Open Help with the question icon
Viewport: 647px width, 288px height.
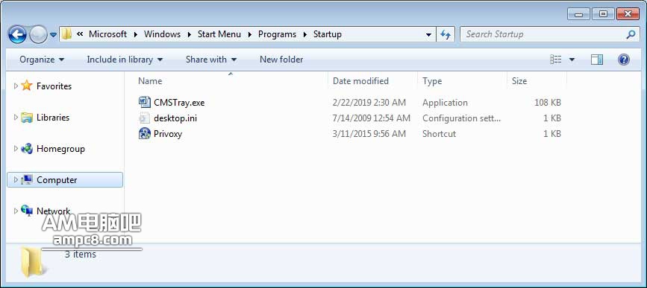click(x=623, y=60)
